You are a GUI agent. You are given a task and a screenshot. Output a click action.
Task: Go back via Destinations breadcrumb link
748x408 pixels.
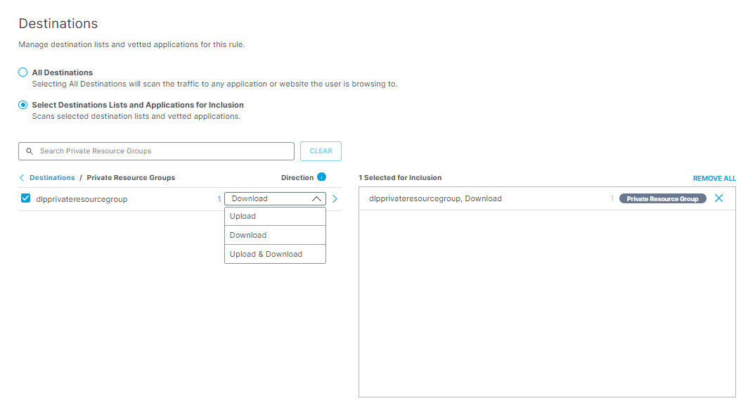pyautogui.click(x=52, y=177)
